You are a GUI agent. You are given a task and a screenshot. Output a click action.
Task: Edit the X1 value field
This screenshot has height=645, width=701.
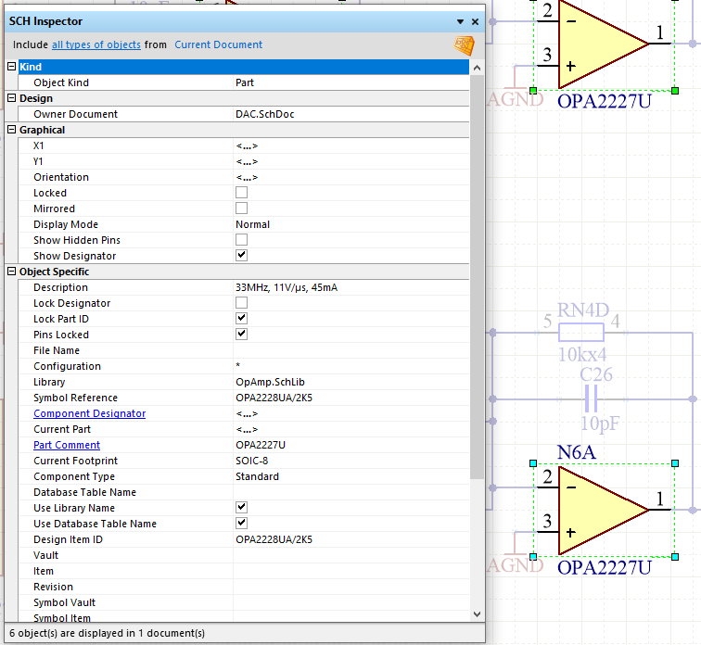(350, 145)
